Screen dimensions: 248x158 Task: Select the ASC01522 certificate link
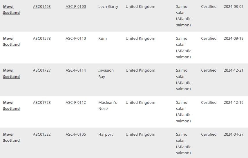coord(42,134)
